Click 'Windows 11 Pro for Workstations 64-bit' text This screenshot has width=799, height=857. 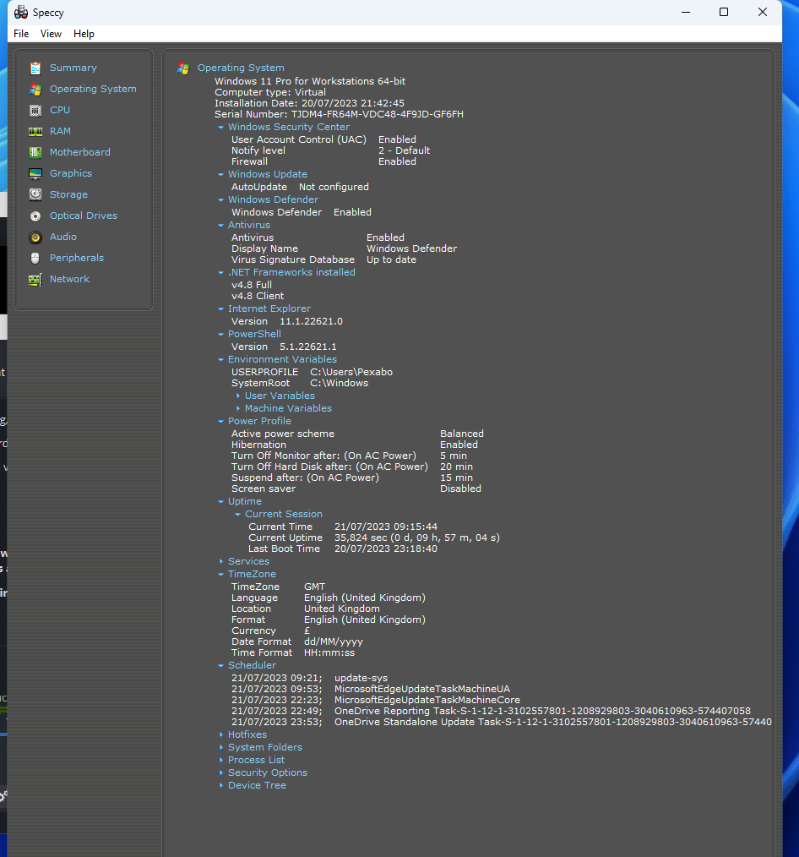tap(310, 81)
